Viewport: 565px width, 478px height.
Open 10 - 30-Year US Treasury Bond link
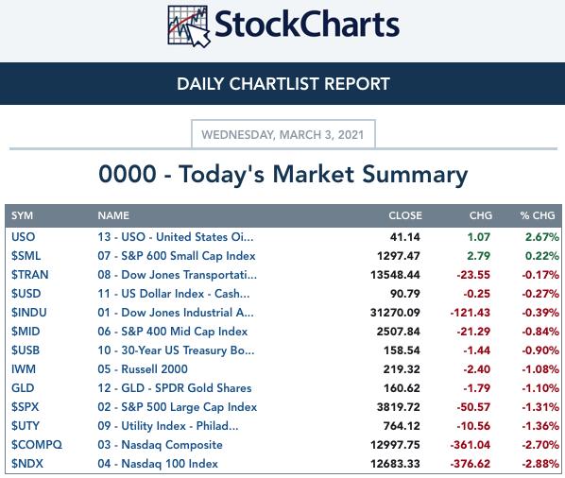[176, 350]
